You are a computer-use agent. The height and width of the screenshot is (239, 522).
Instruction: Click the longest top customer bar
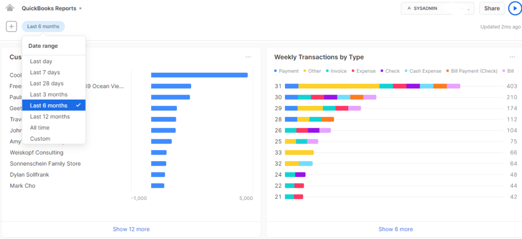199,75
